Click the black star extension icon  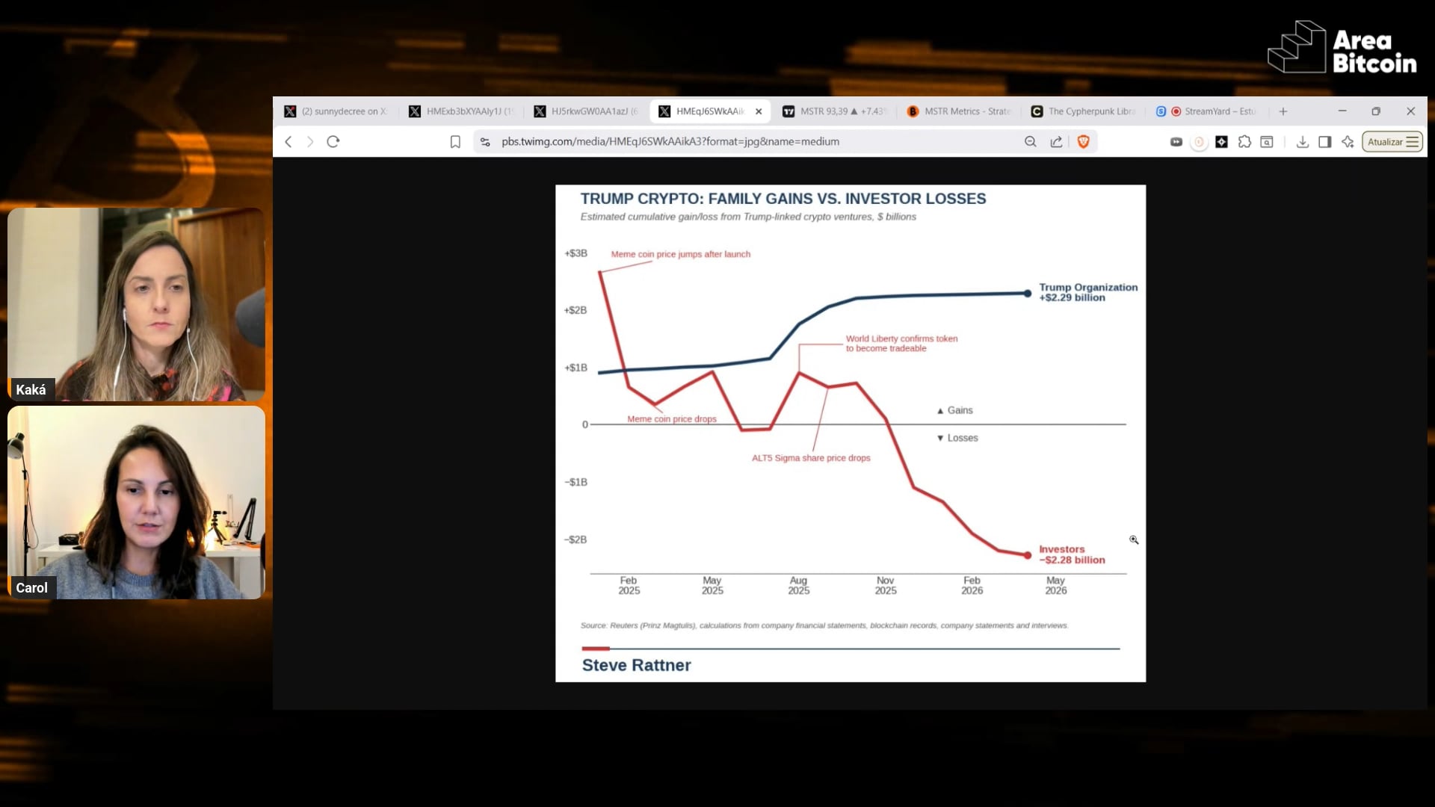tap(1222, 142)
